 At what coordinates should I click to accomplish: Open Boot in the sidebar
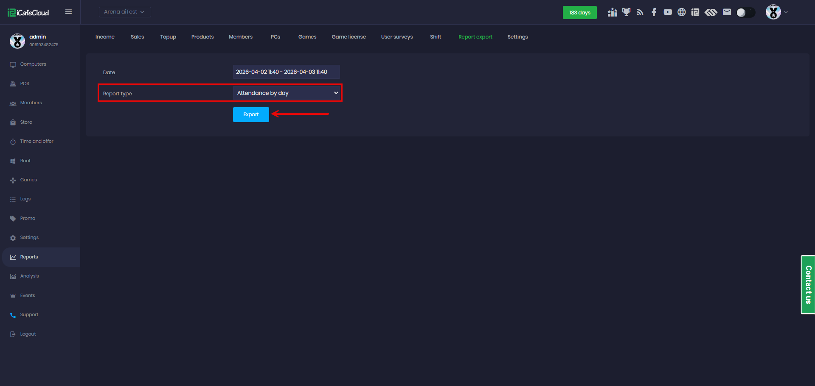25,161
